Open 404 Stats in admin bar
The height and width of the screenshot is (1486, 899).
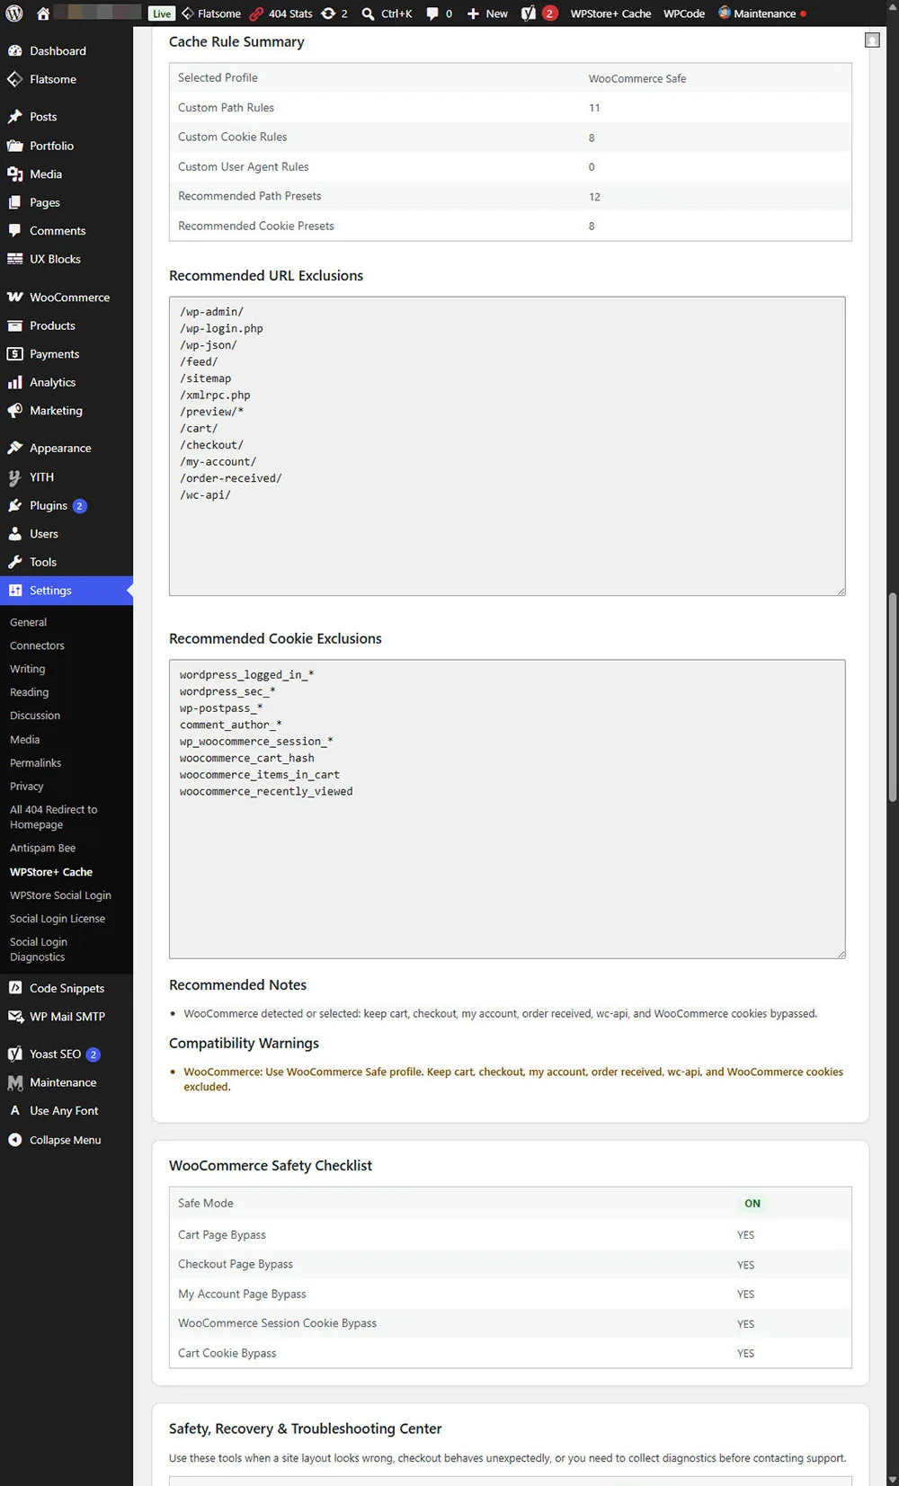280,13
